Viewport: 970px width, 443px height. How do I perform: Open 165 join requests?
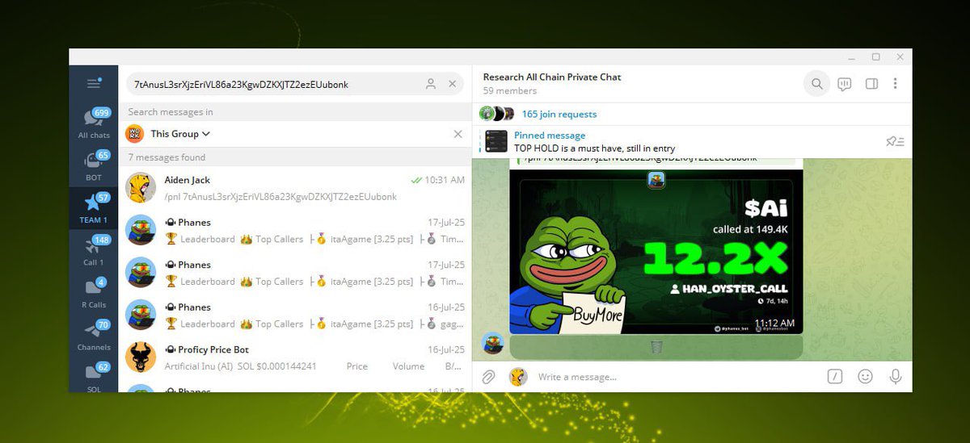(559, 115)
